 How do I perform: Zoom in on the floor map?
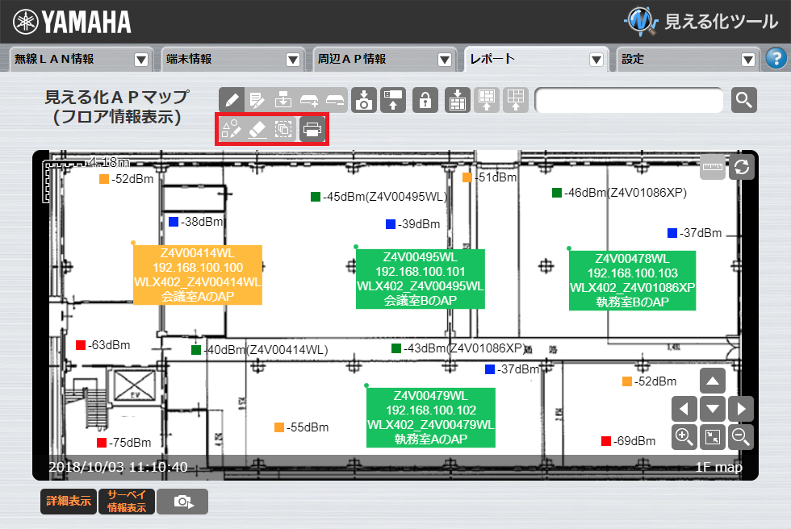pos(684,436)
